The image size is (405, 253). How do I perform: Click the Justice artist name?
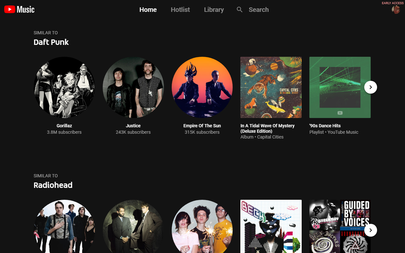(133, 126)
